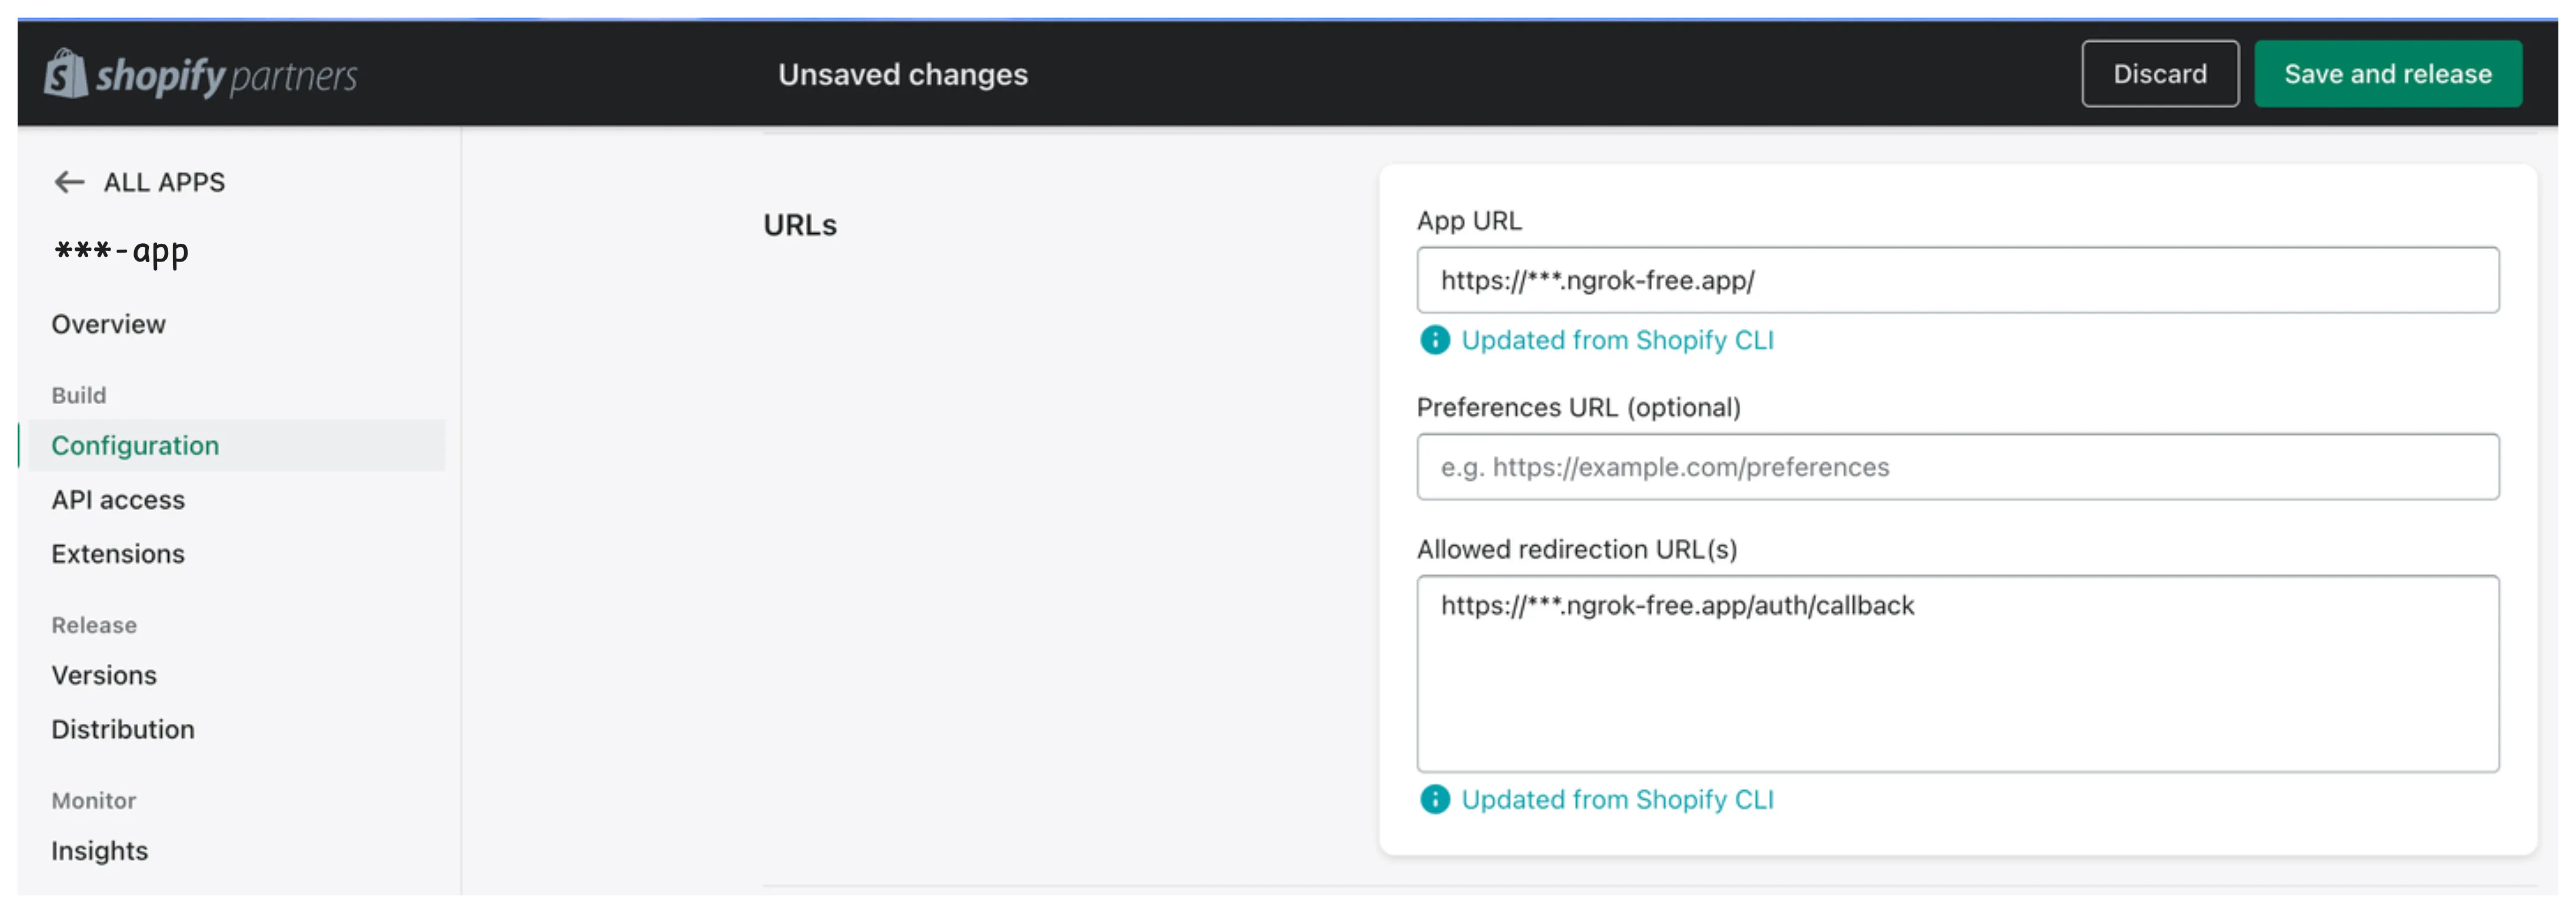Screen dimensions: 2576x913
Task: Return to ALL APPS list
Action: [163, 182]
